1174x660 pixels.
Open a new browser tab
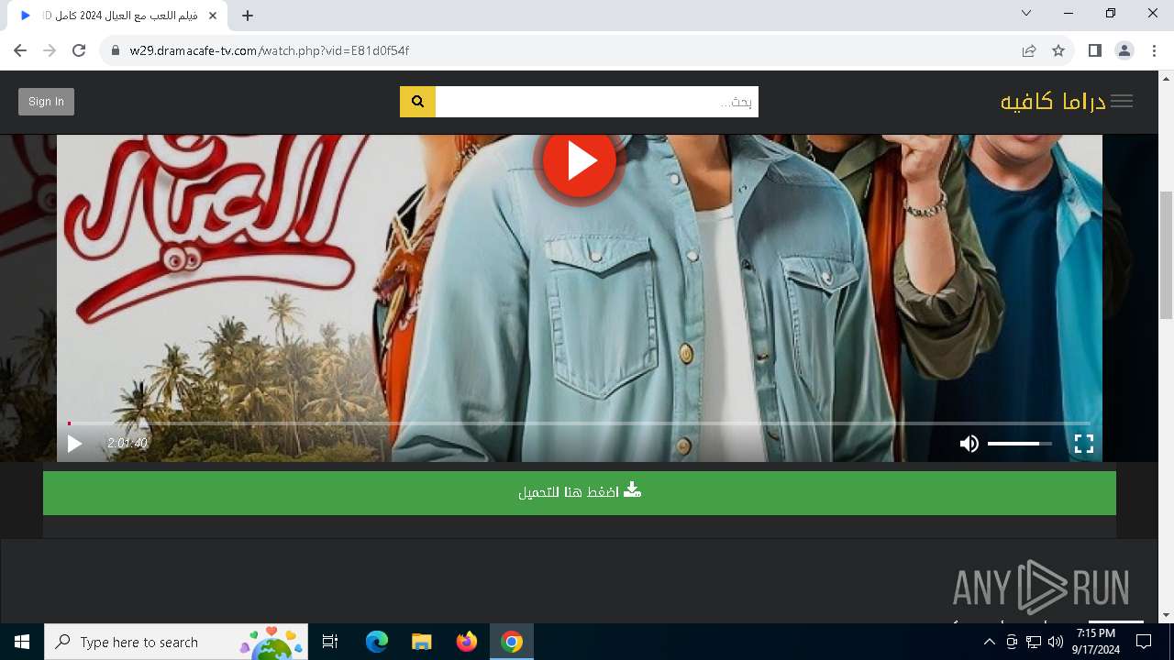[248, 16]
